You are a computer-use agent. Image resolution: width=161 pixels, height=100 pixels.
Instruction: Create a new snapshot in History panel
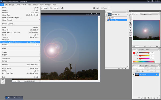[122, 69]
